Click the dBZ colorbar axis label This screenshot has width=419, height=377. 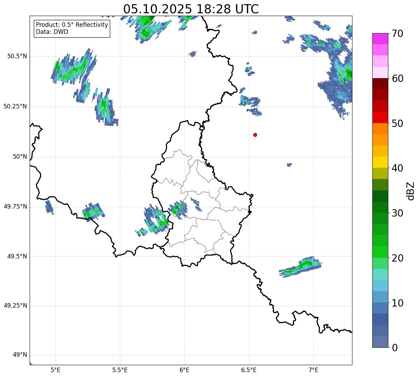411,191
